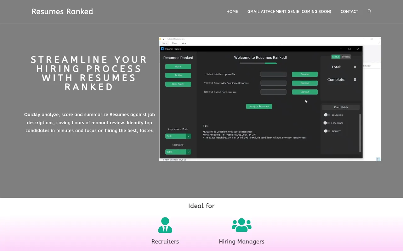
Task: Open the CONTACT menu item
Action: coord(349,12)
